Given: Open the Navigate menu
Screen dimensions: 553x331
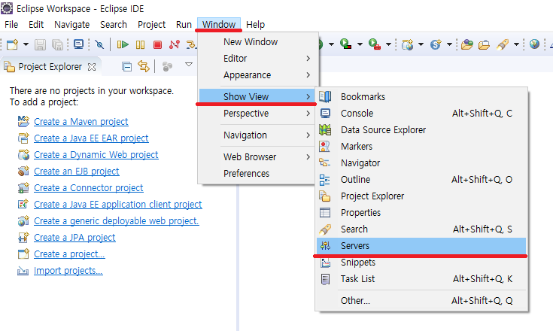Looking at the screenshot, I should 72,25.
